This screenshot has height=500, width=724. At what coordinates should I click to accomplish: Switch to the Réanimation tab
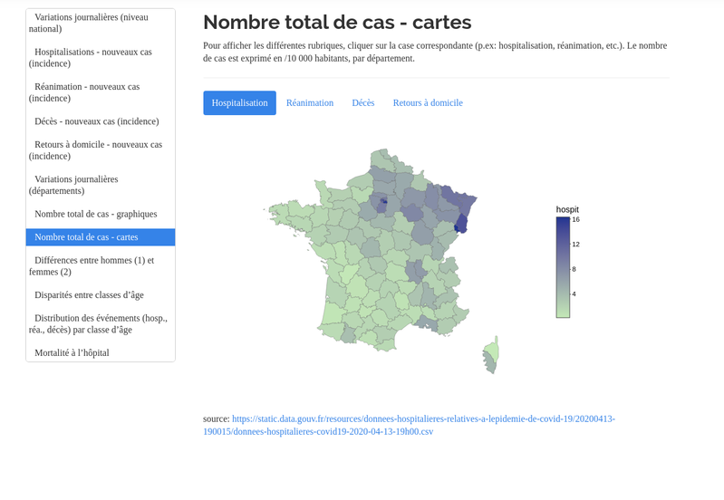point(310,103)
